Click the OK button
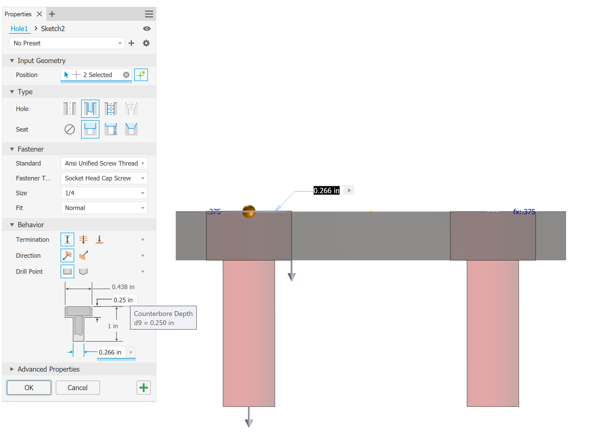This screenshot has height=433, width=607. tap(29, 388)
